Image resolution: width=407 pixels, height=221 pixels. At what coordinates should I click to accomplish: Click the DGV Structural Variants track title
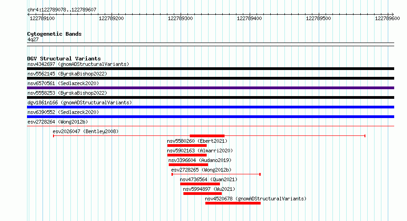pyautogui.click(x=64, y=59)
